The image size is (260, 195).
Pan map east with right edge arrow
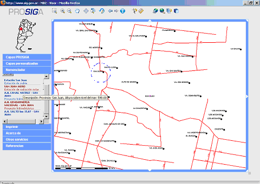coord(247,96)
